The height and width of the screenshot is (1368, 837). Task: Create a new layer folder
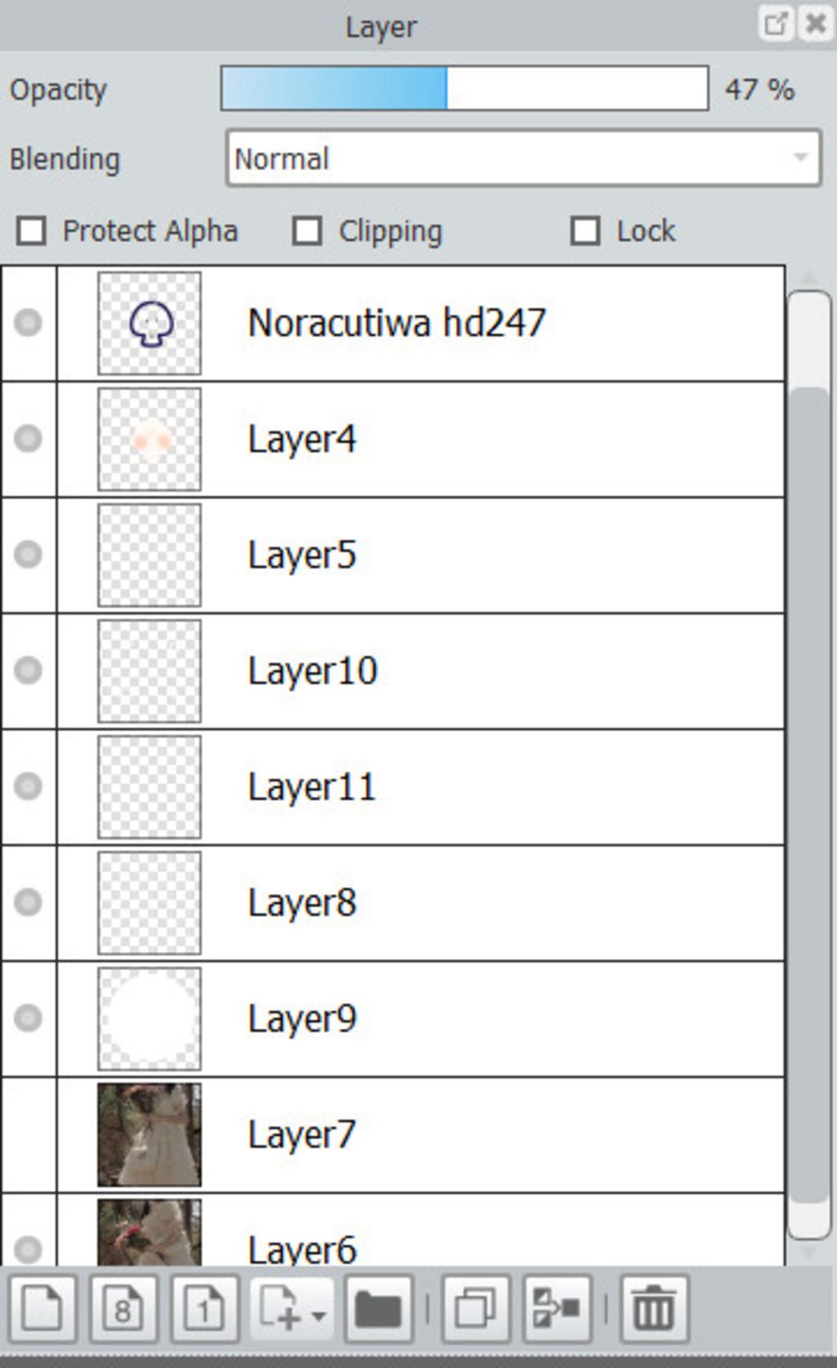click(378, 1308)
